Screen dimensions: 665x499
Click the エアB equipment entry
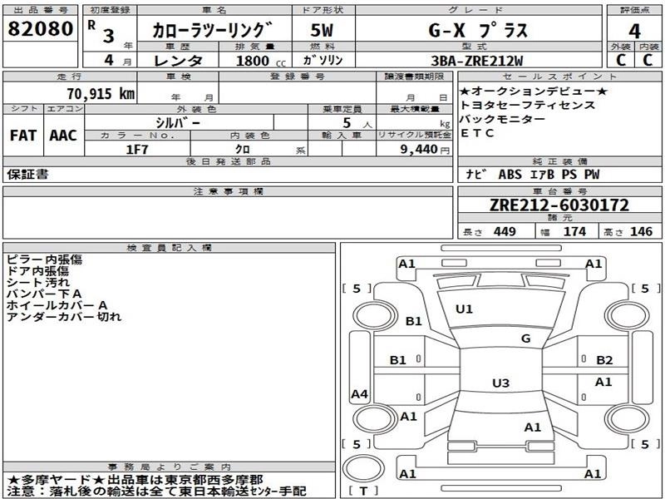542,175
